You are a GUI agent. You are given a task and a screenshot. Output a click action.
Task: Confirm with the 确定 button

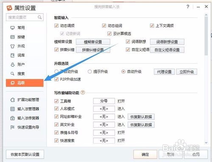pyautogui.click(x=145, y=154)
